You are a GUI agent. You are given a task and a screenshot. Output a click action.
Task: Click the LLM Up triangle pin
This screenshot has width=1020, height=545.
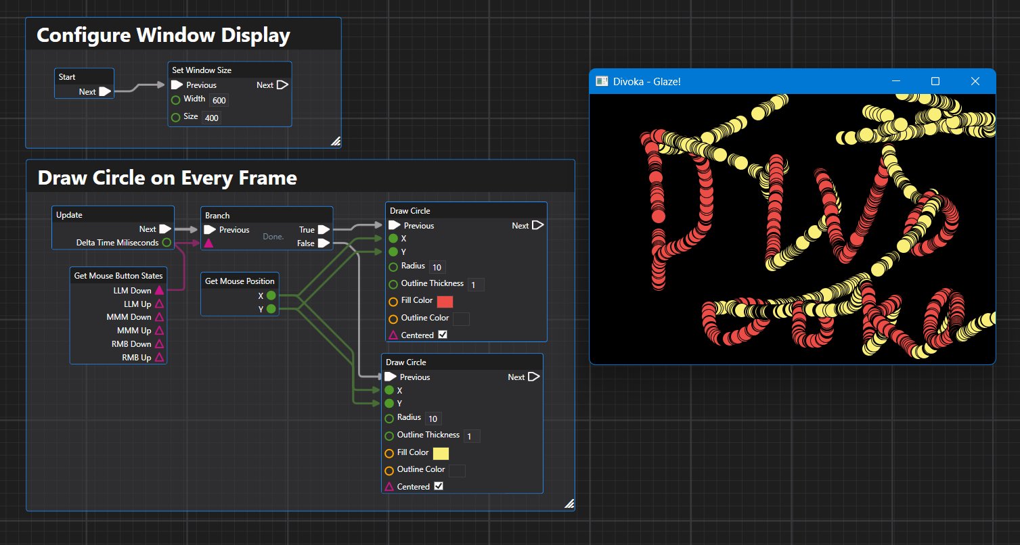point(159,304)
